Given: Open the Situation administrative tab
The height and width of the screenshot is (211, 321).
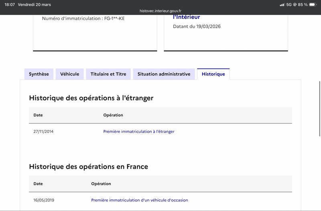Looking at the screenshot, I should 164,74.
